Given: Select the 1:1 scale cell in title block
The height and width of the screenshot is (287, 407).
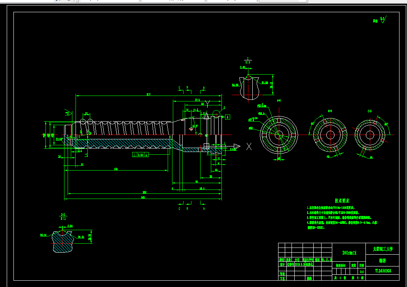Looking at the screenshot, I should point(362,272).
